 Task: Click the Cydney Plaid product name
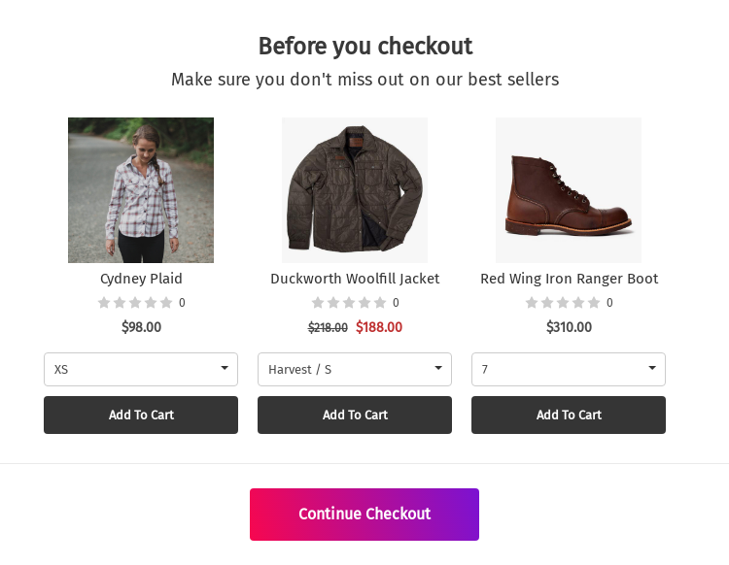click(141, 279)
